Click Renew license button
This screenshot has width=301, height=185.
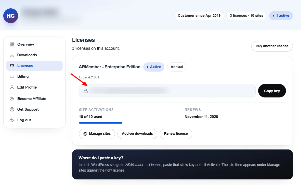(x=176, y=134)
